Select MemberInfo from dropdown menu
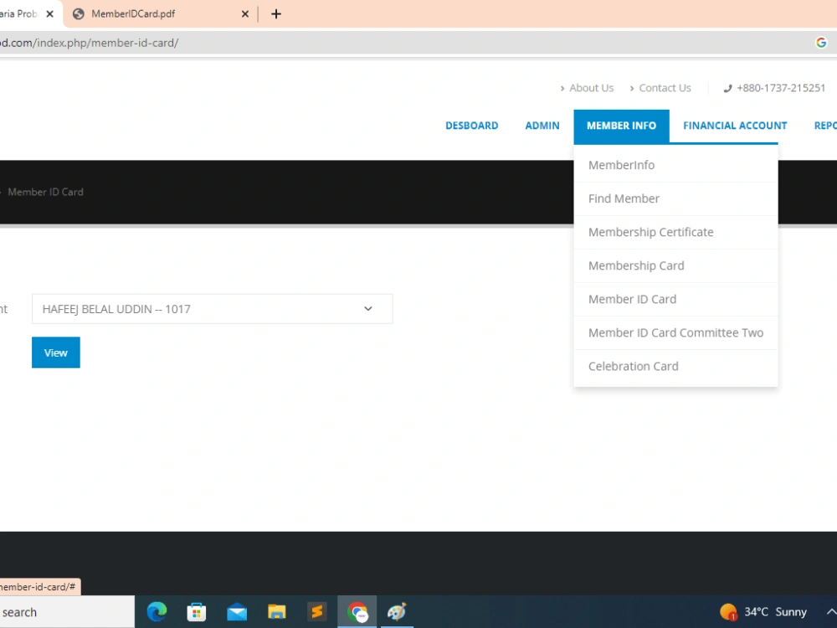 click(675, 165)
